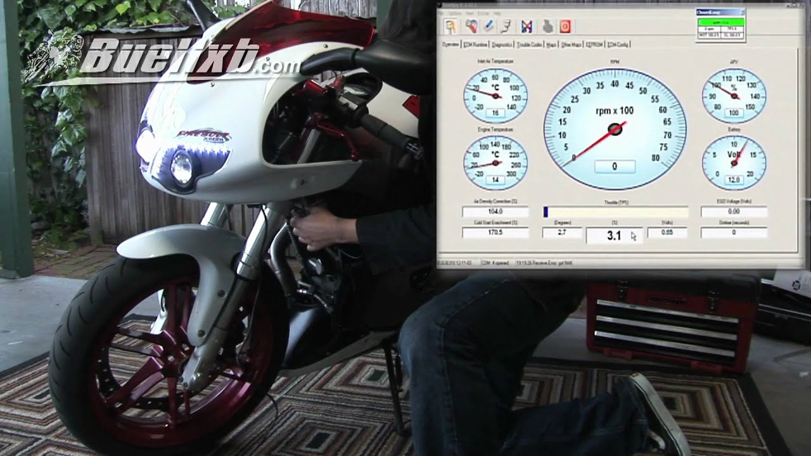
Task: Click the green status bar in small floating window
Action: pos(720,22)
